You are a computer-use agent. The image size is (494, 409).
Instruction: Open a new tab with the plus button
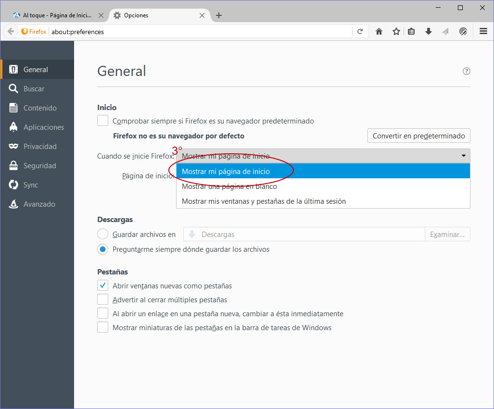coord(219,15)
